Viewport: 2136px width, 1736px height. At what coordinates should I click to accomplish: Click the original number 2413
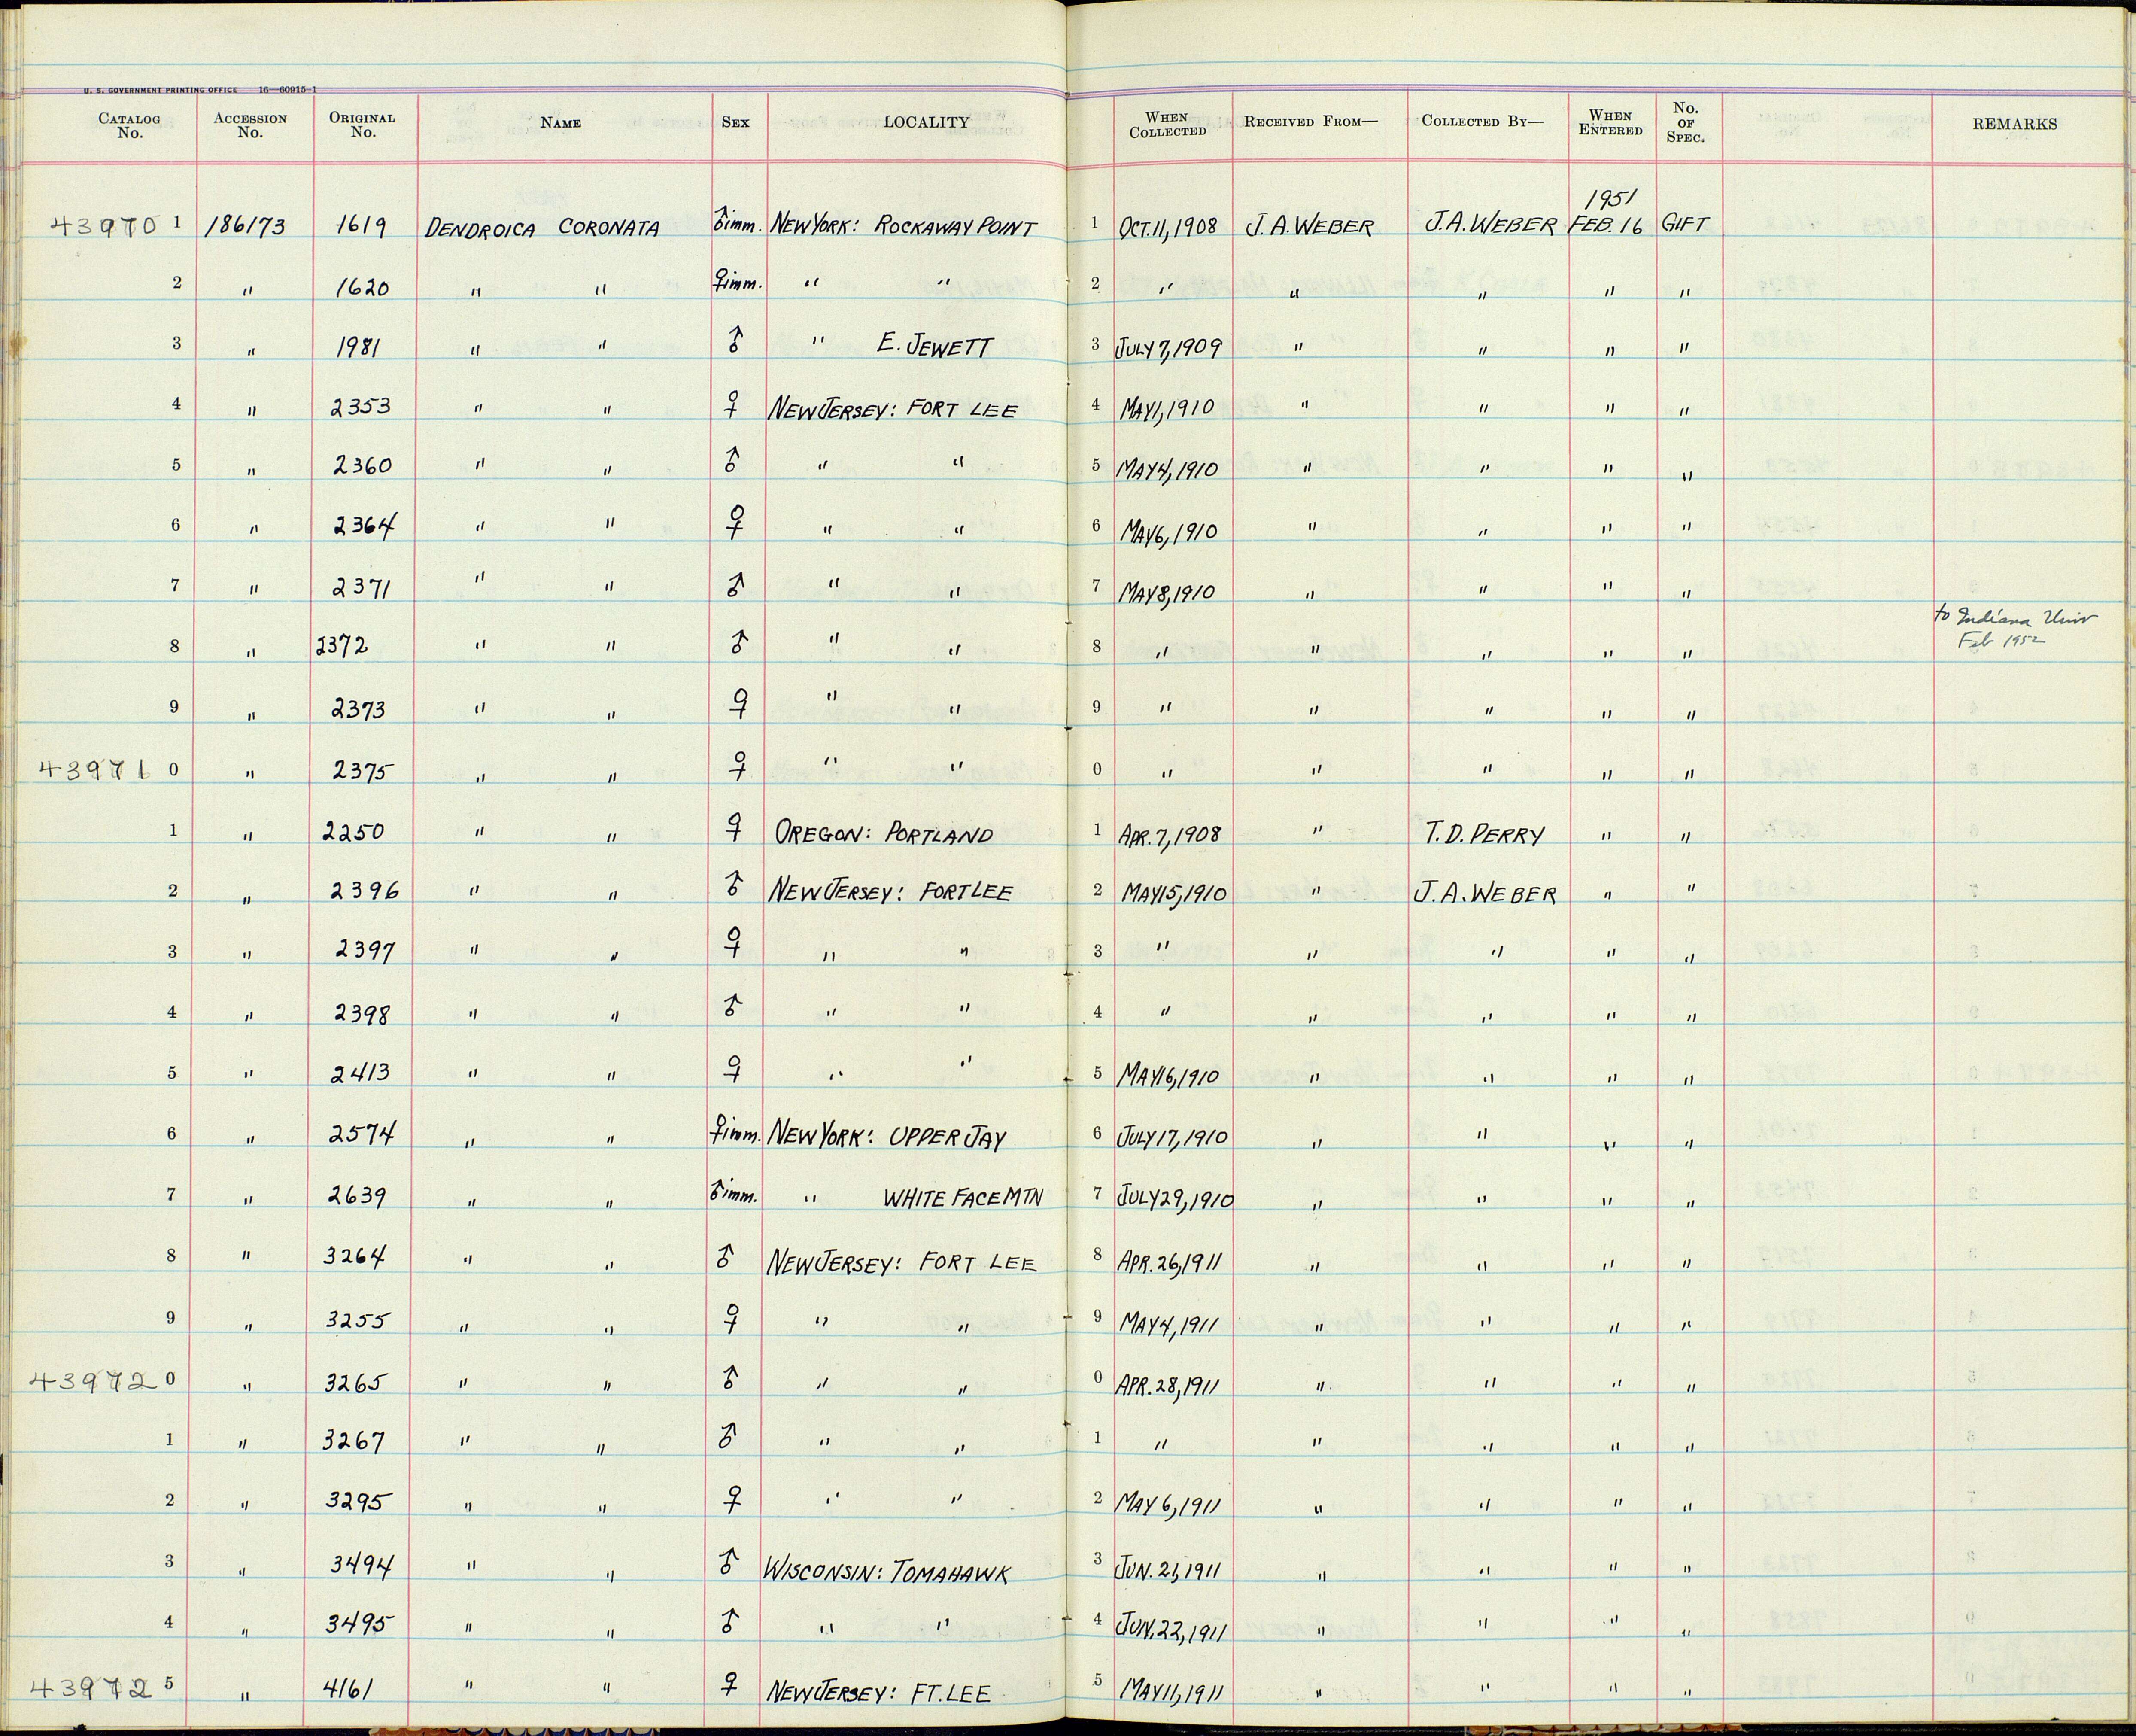tap(360, 1074)
